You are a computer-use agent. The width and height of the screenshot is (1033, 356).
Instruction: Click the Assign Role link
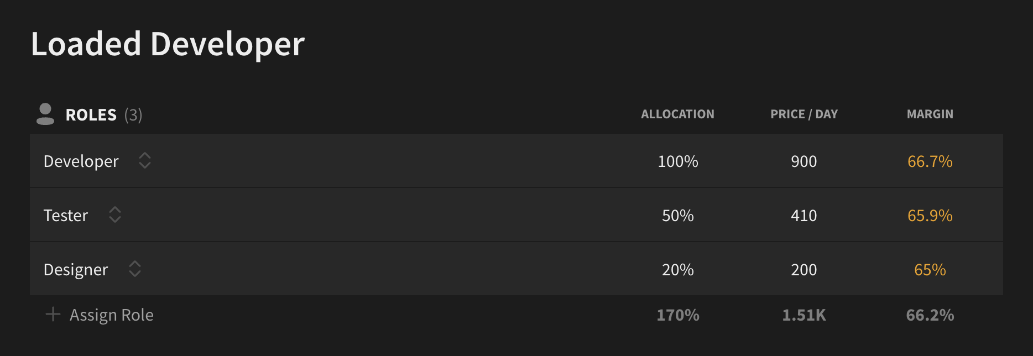click(112, 315)
